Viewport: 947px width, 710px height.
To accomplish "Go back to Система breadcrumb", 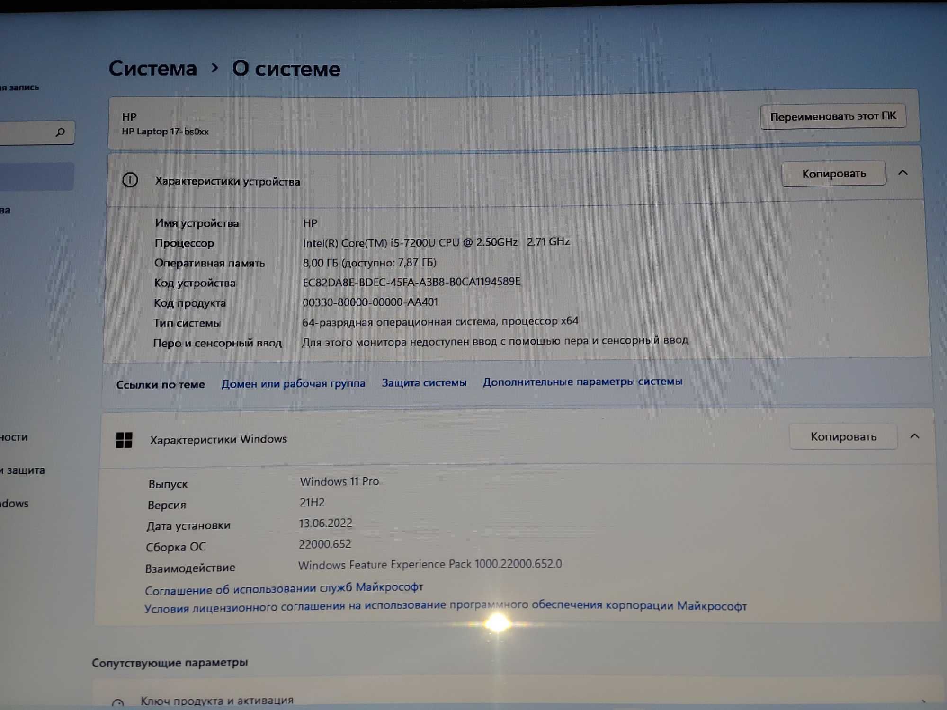I will [x=153, y=69].
